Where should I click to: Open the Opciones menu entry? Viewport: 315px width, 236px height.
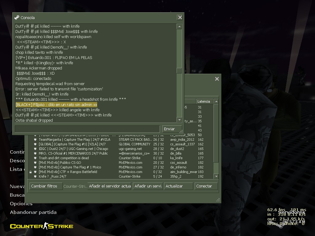click(21, 203)
